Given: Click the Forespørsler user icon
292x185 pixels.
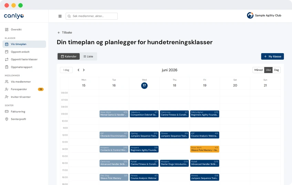Looking at the screenshot, I should coord(7,89).
